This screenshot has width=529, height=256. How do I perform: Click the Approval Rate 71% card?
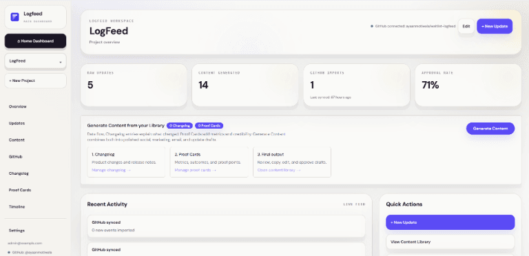pos(468,85)
